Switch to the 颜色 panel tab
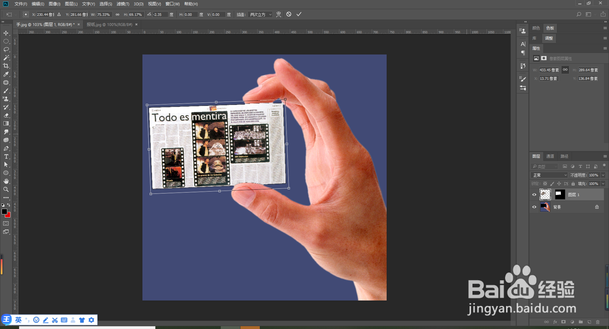This screenshot has height=329, width=609. click(536, 28)
